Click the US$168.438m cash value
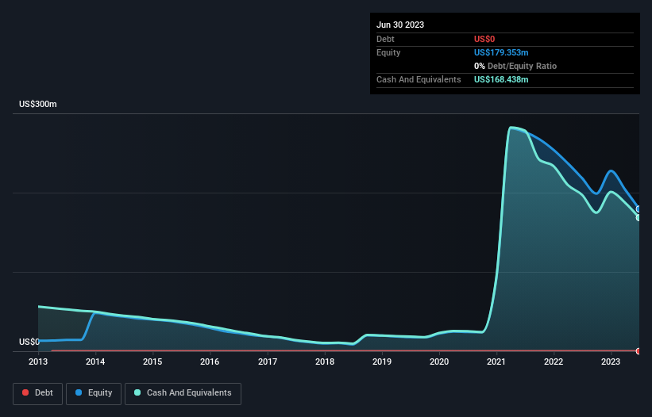The height and width of the screenshot is (417, 652). (501, 79)
